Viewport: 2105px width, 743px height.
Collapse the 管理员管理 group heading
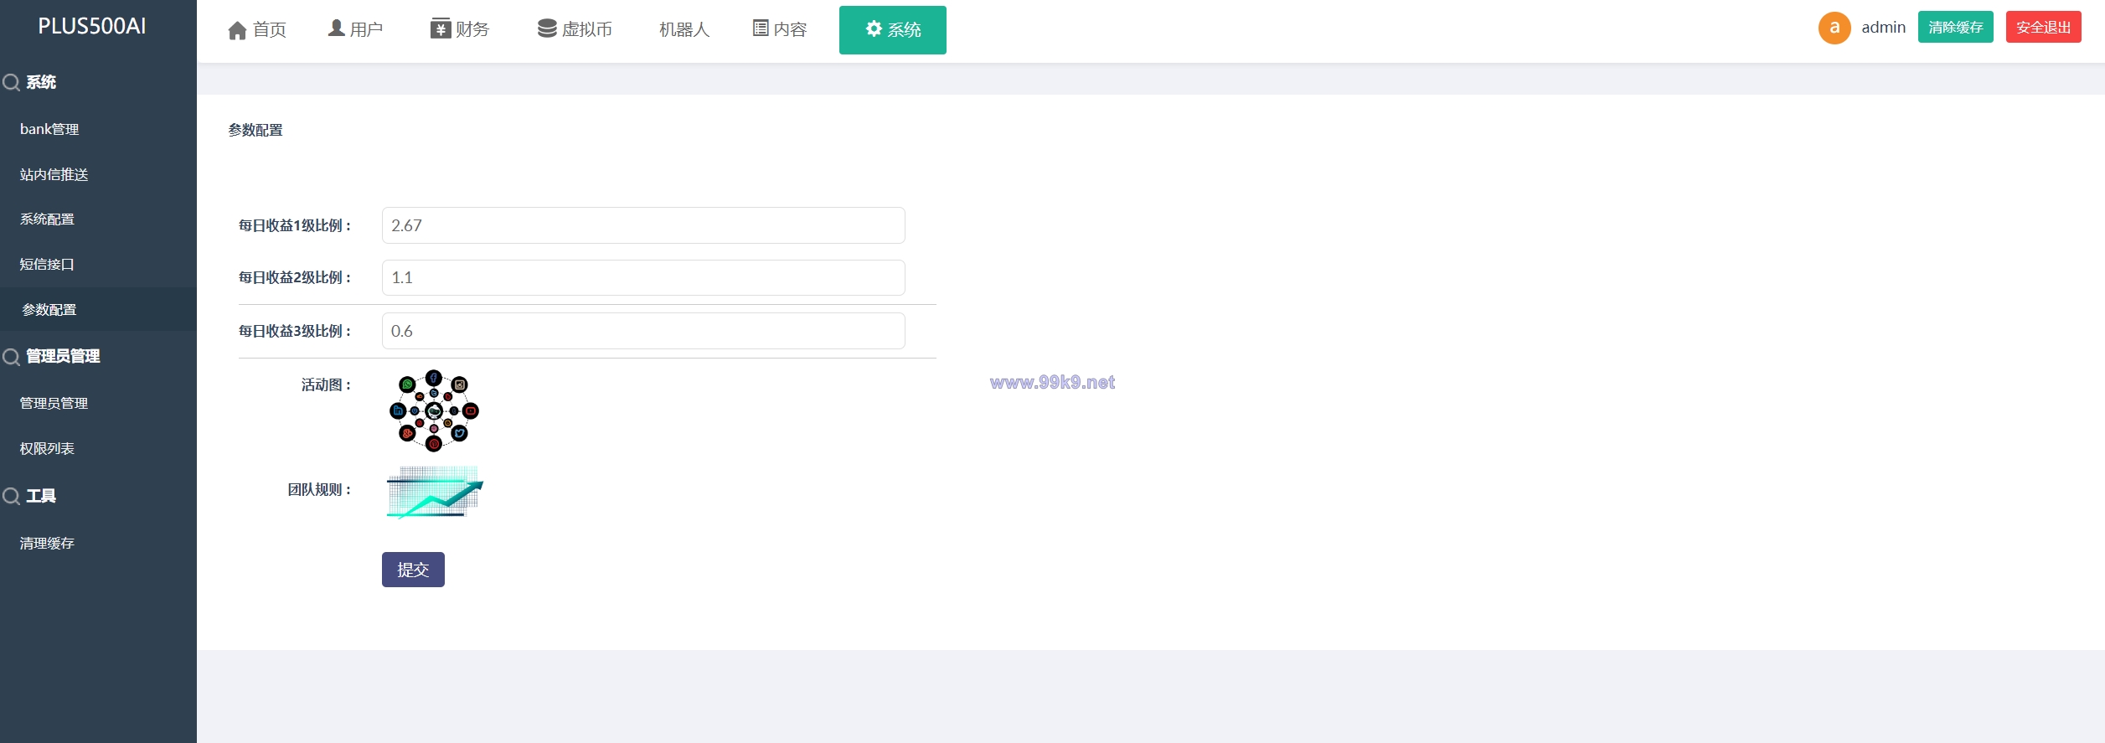tap(63, 357)
